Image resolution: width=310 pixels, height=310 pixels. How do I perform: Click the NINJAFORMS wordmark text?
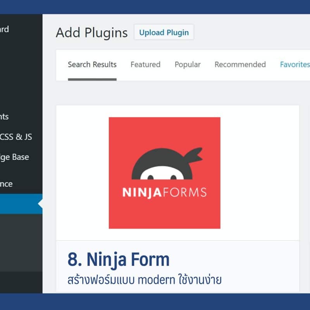[164, 193]
